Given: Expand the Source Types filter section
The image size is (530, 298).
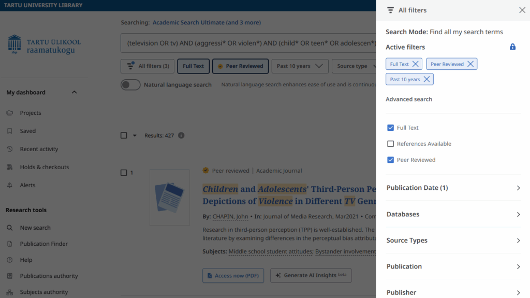Looking at the screenshot, I should pyautogui.click(x=453, y=241).
